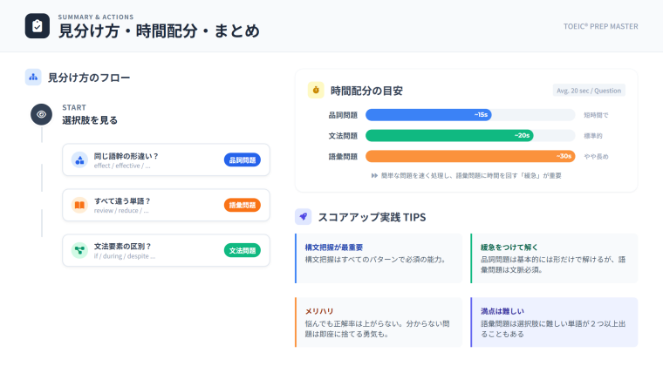Click the green 文法問題 ~20s progress bar
Screen dimensions: 663x373
(448, 135)
